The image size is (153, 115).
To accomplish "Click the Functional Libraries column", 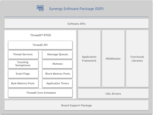I will pos(137,59).
